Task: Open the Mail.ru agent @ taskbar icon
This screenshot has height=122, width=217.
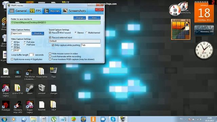Action: pos(83,119)
